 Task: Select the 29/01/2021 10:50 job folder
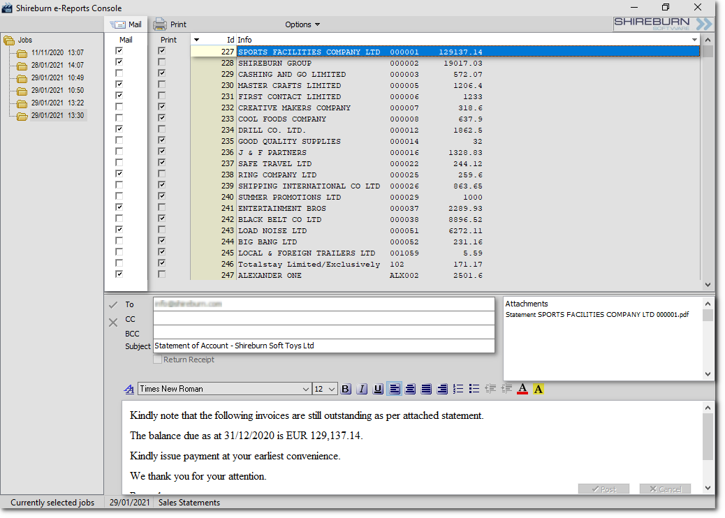[x=57, y=90]
